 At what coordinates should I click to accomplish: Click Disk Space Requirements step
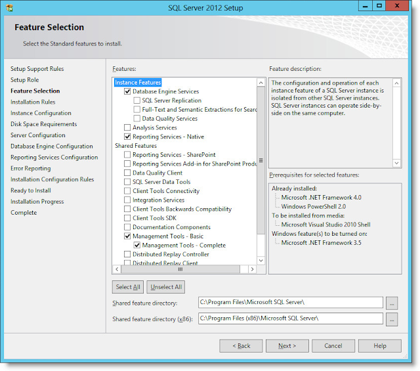point(44,124)
